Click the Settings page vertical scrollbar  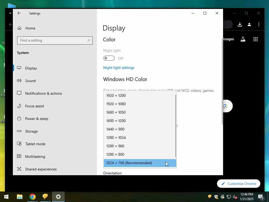click(222, 82)
